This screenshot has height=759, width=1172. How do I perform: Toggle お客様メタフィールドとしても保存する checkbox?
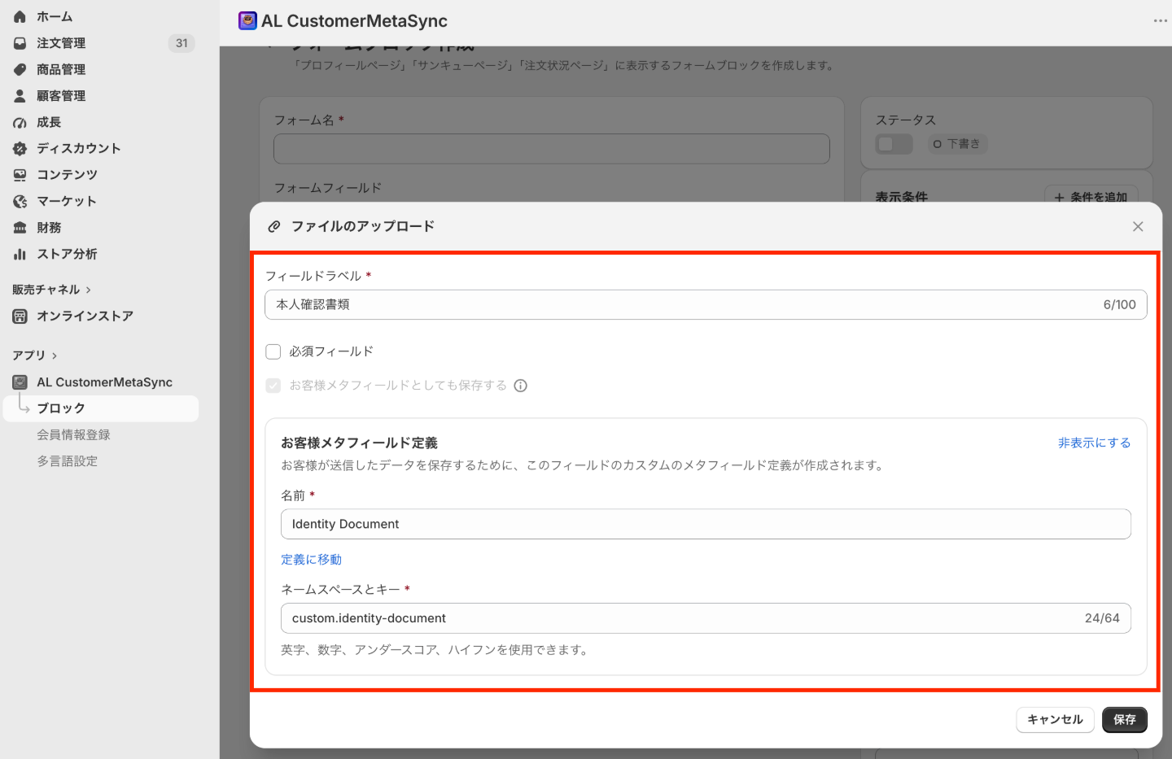pyautogui.click(x=273, y=386)
